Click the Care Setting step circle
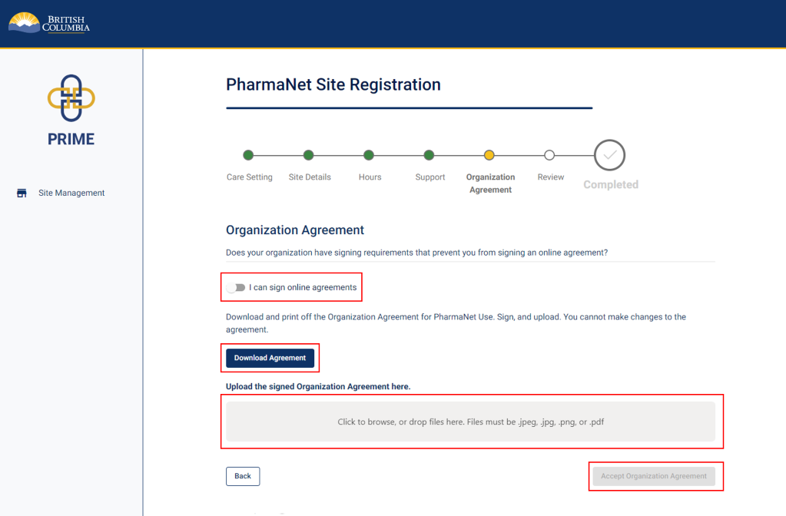Screen dimensions: 786x516 [249, 154]
